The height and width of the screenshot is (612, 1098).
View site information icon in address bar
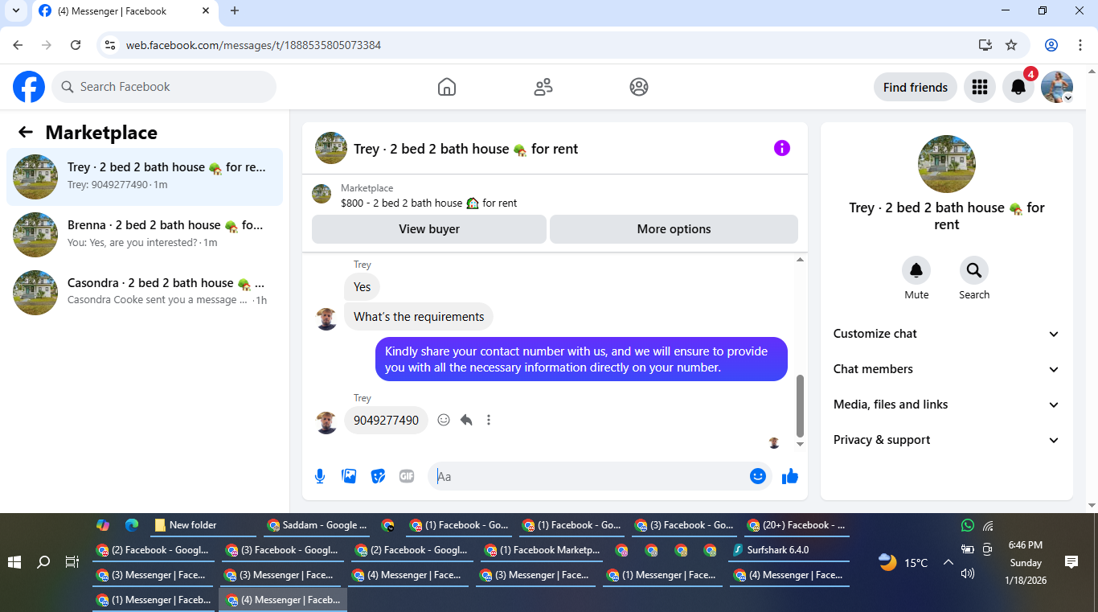pos(110,45)
